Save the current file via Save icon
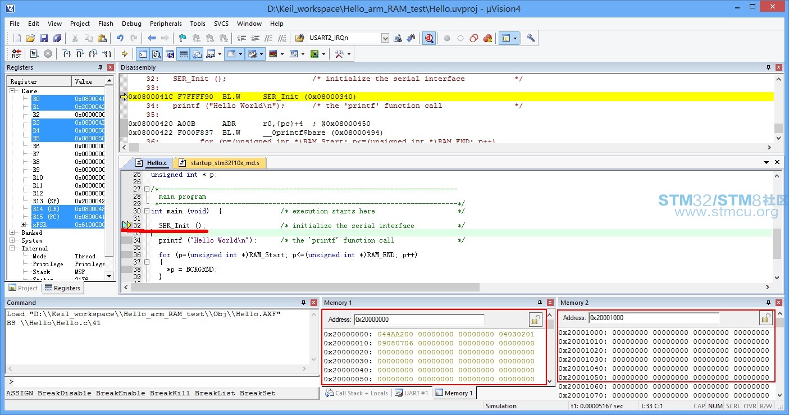This screenshot has height=415, width=789. tap(44, 38)
